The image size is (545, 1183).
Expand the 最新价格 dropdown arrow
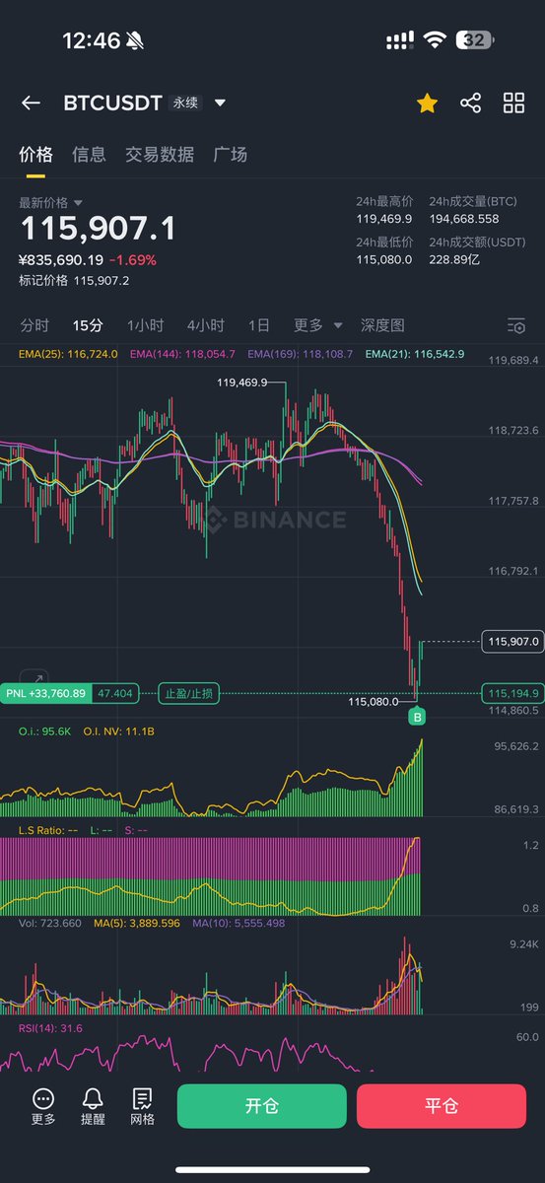(x=78, y=203)
